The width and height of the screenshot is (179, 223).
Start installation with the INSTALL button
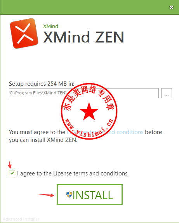[90, 195]
